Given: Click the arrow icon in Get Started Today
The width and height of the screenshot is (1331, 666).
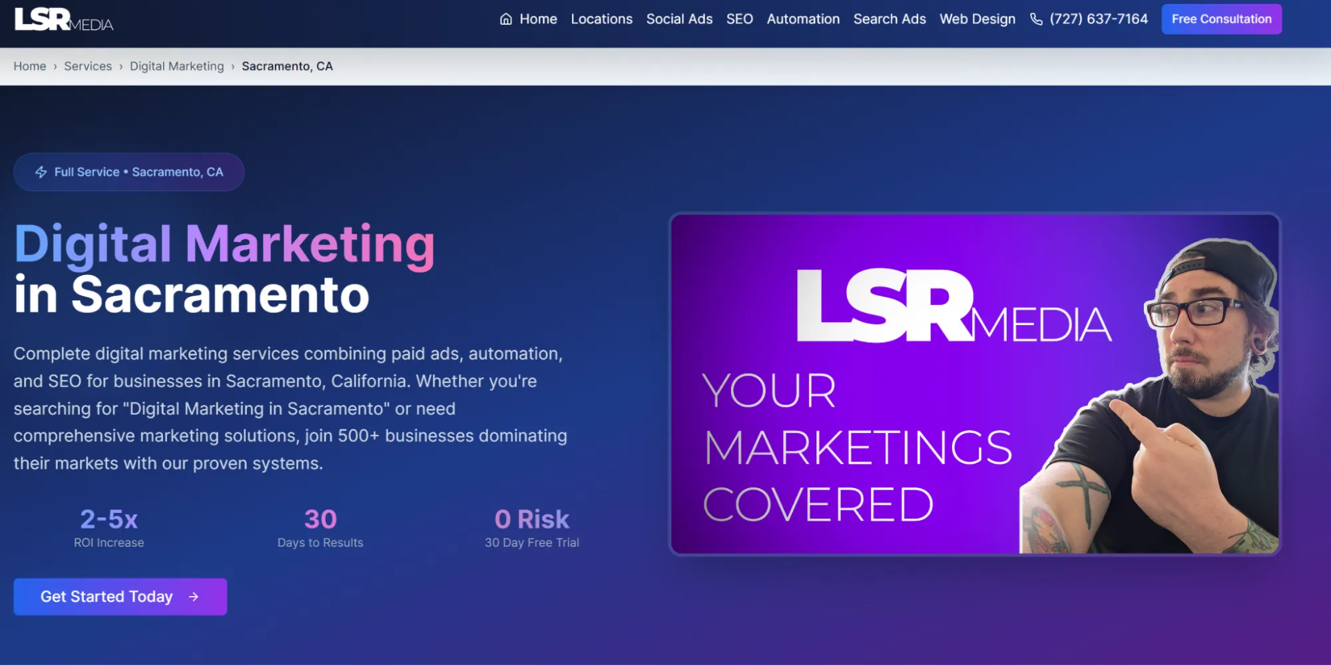Looking at the screenshot, I should coord(194,597).
